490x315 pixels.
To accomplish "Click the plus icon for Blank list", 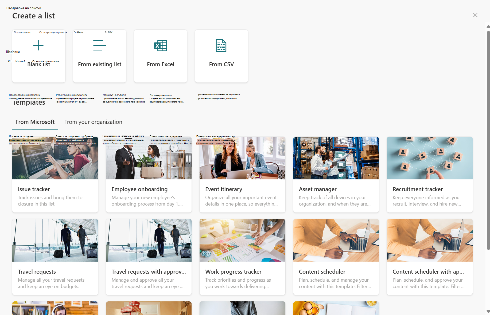I will point(38,45).
